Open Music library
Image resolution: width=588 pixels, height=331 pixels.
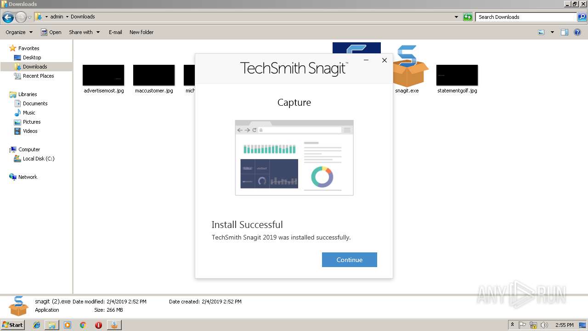29,113
